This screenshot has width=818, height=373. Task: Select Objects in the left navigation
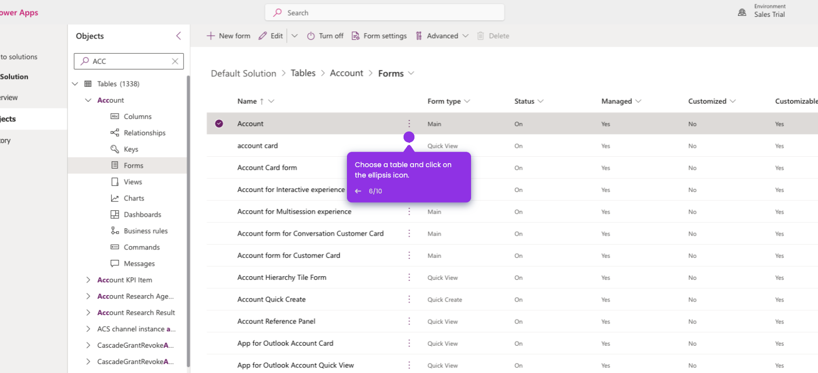[33, 119]
